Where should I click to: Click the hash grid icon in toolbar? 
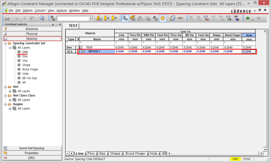click(155, 18)
